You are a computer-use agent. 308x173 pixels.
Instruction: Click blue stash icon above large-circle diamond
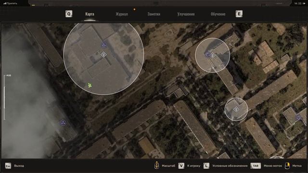(x=104, y=45)
